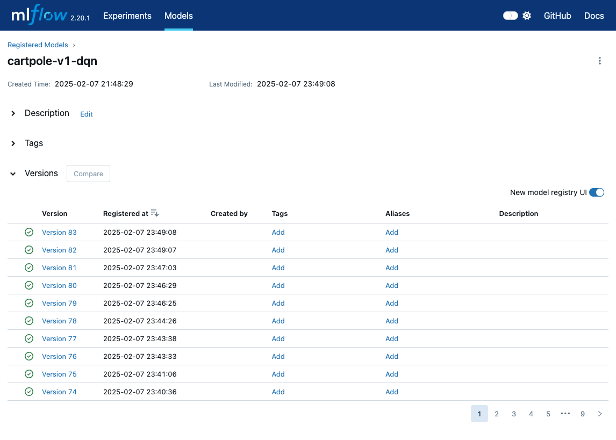616x440 pixels.
Task: Open Version 77
Action: click(59, 338)
